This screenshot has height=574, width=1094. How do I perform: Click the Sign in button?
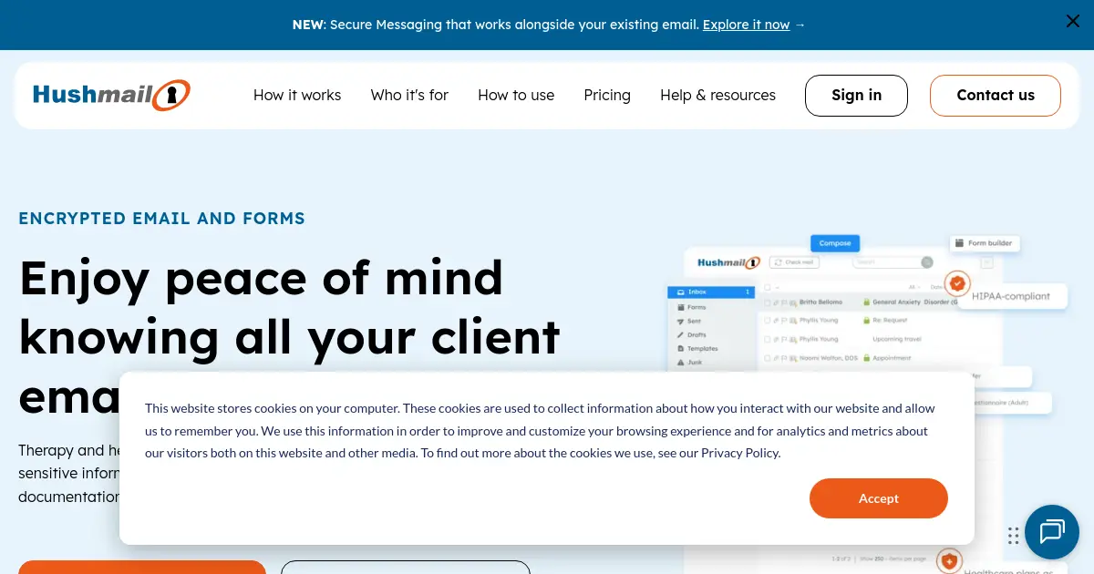point(856,96)
